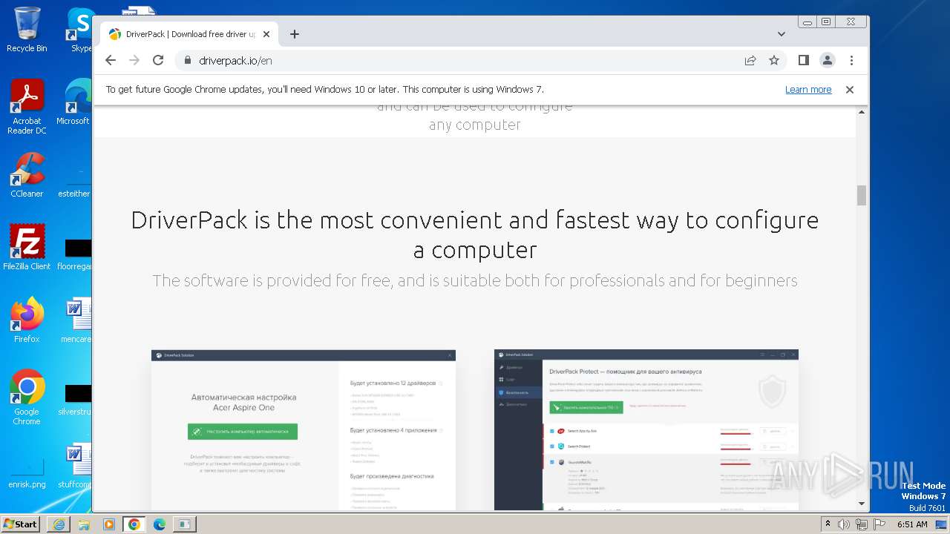Click the 'software is provided for free' subtitle
The image size is (950, 534).
475,280
